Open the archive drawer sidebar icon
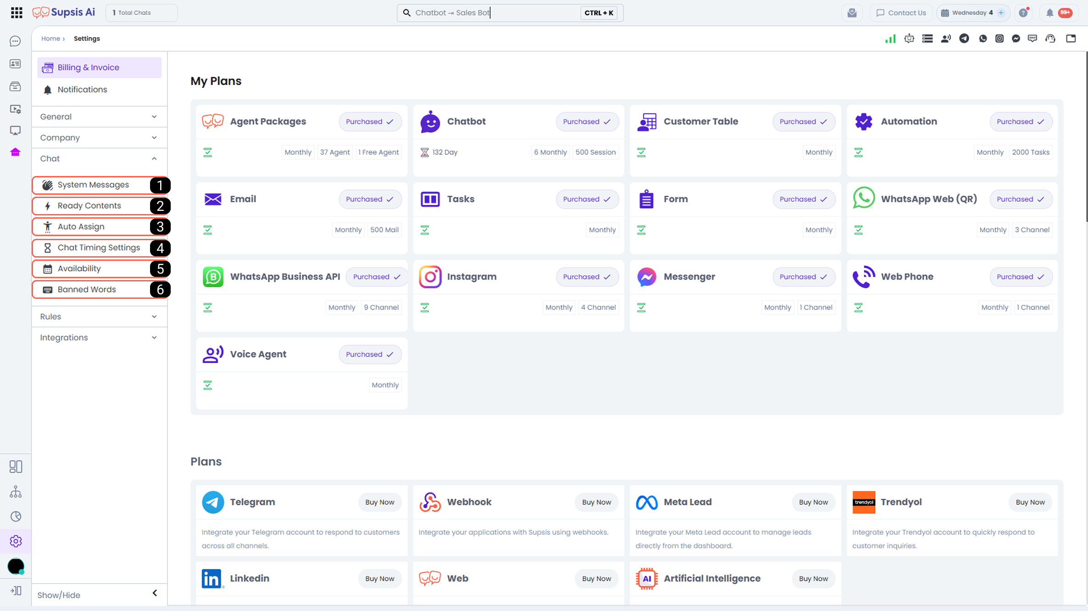 (x=15, y=86)
